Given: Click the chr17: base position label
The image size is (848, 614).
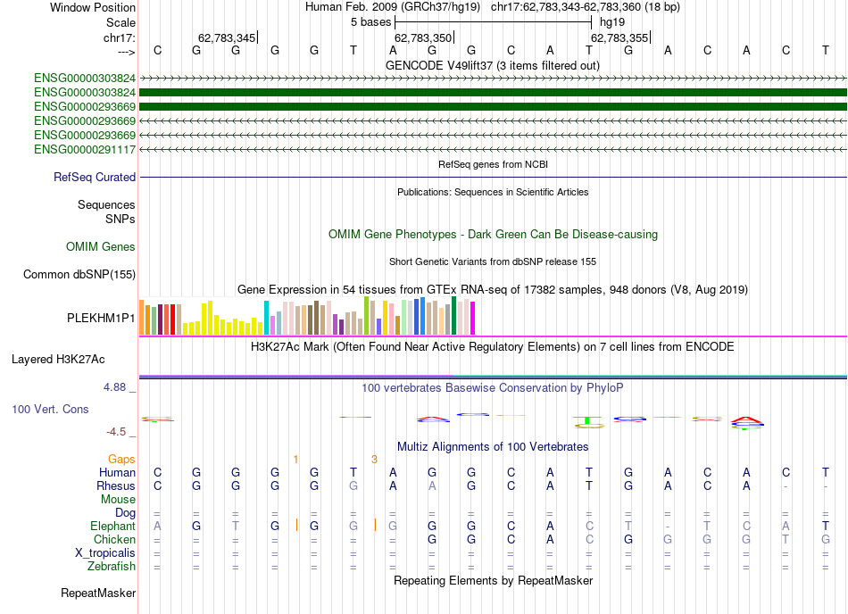Looking at the screenshot, I should [x=120, y=37].
